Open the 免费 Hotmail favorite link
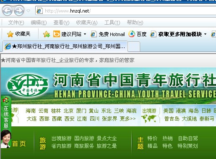Viewport: 216px width, 159px height. pos(108,34)
